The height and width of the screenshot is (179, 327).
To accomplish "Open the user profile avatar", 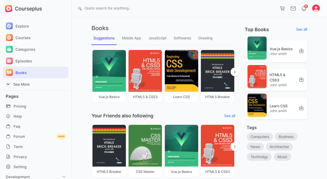I will click(316, 8).
